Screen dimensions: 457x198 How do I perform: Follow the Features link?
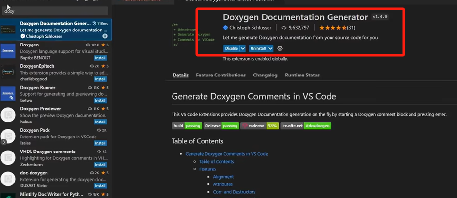pos(207,169)
